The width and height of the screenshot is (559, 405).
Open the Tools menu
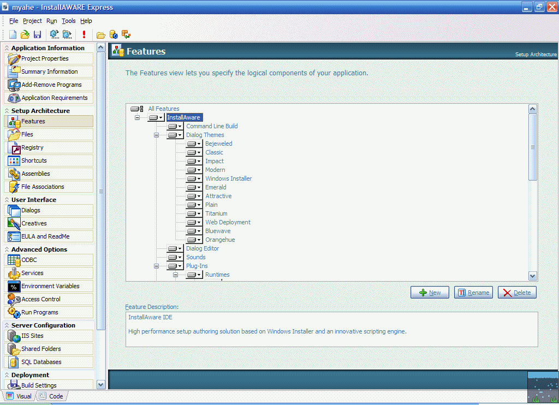69,21
